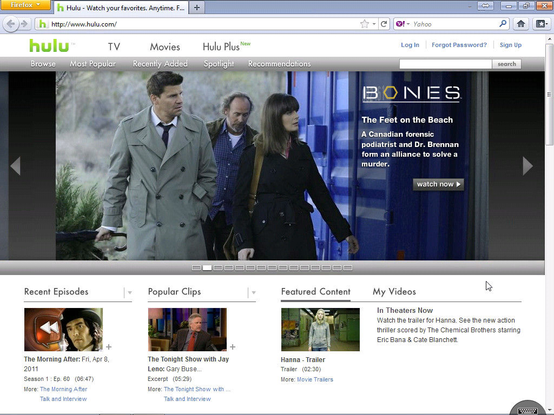Click the Log In link
The height and width of the screenshot is (415, 554).
pyautogui.click(x=410, y=45)
